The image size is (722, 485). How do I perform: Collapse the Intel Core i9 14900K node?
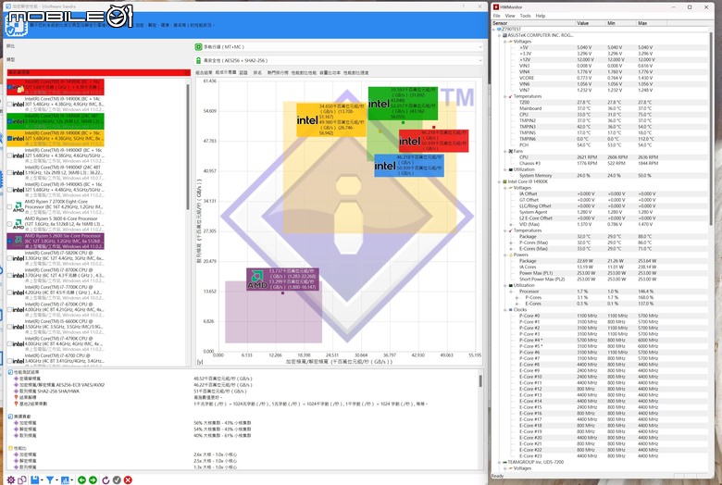click(500, 181)
